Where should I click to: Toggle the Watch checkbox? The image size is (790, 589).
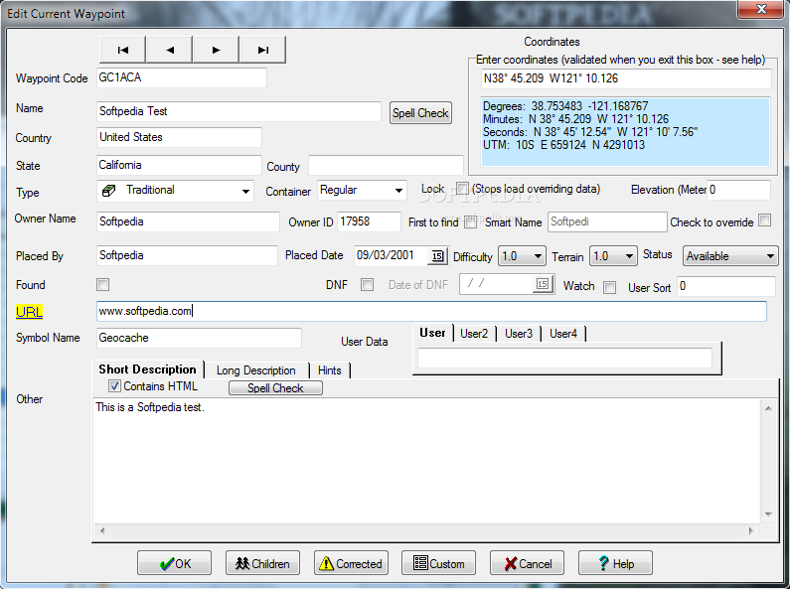(x=609, y=287)
